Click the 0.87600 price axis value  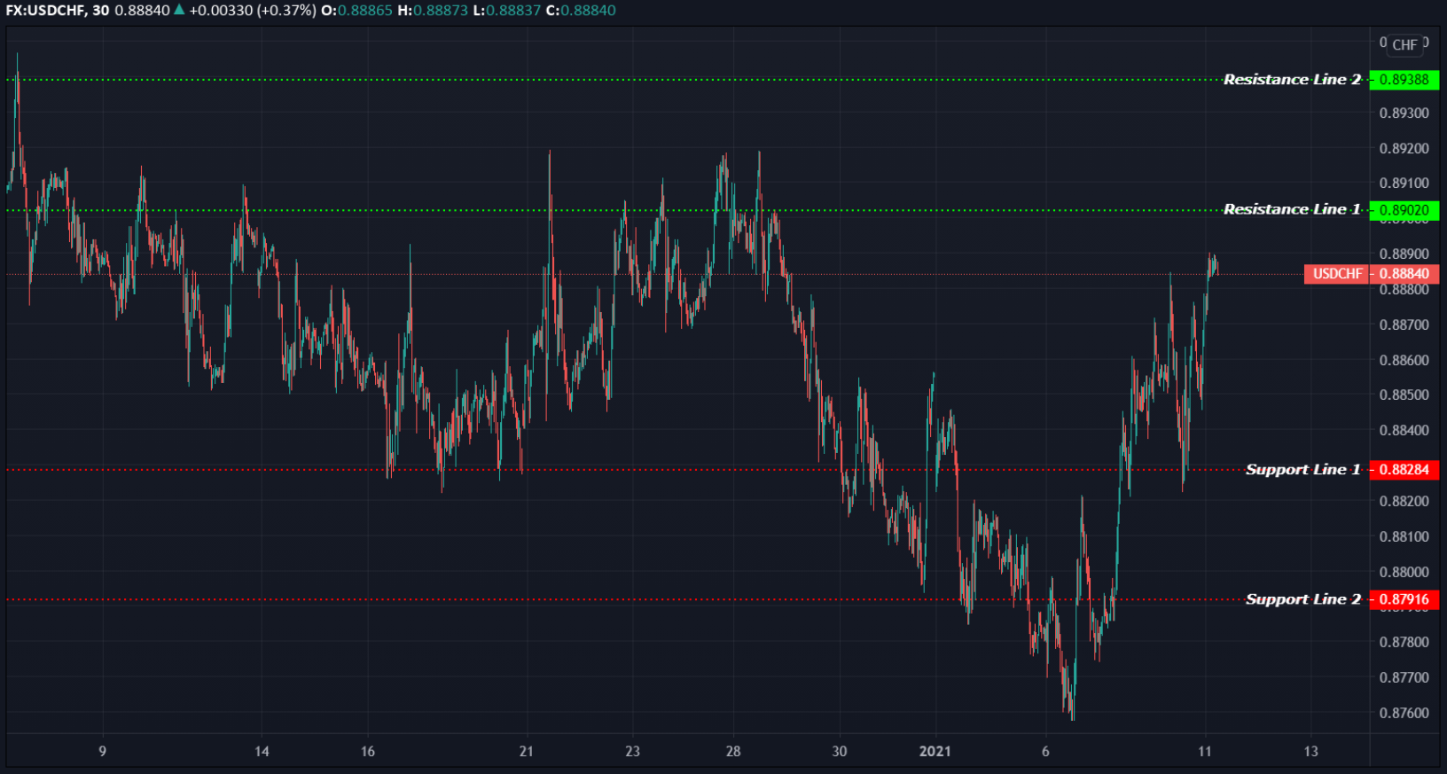[1404, 713]
